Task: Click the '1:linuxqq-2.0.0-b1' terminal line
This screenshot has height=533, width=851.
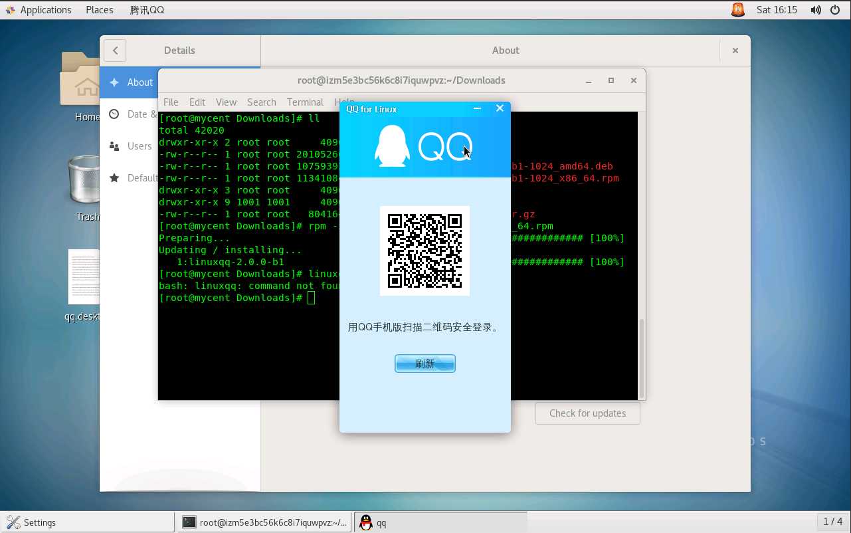Action: (x=230, y=262)
